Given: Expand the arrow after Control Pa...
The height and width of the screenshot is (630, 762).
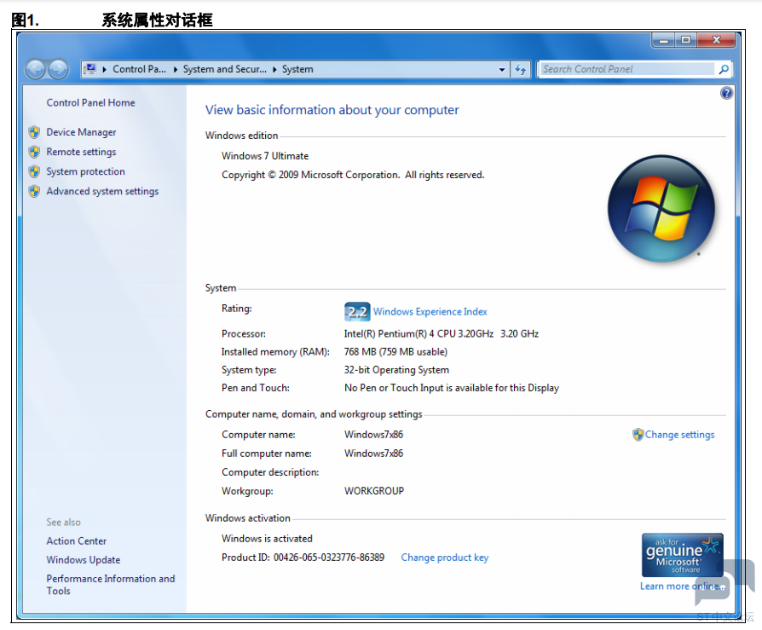Looking at the screenshot, I should 176,70.
